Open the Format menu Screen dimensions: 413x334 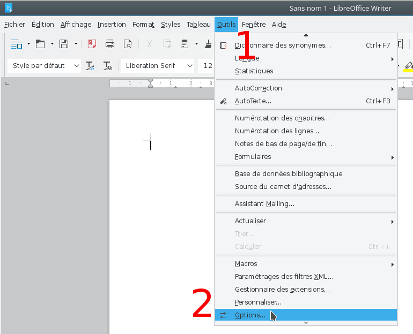[143, 25]
